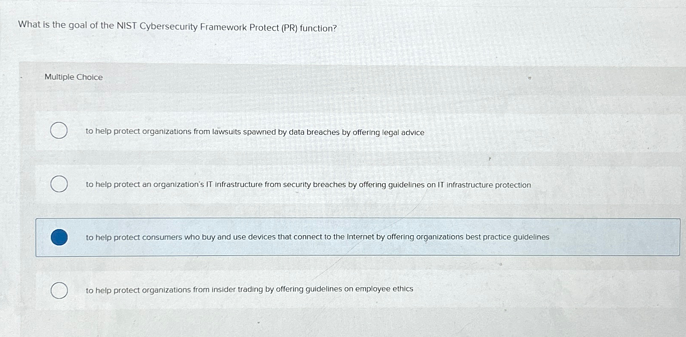Click the Multiple Choice label

click(73, 77)
